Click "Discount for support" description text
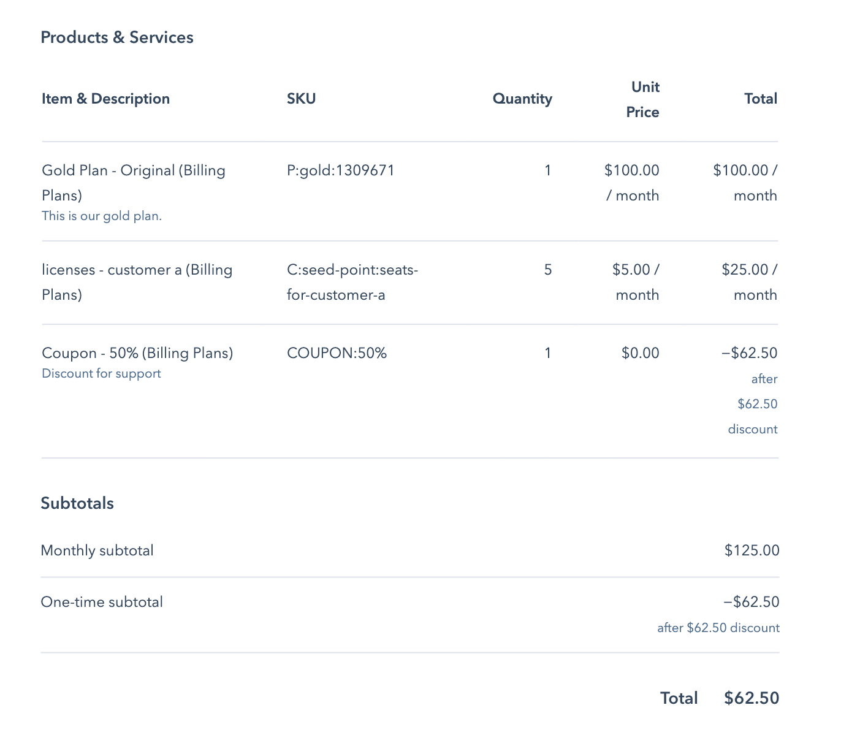Image resolution: width=841 pixels, height=743 pixels. [x=101, y=373]
